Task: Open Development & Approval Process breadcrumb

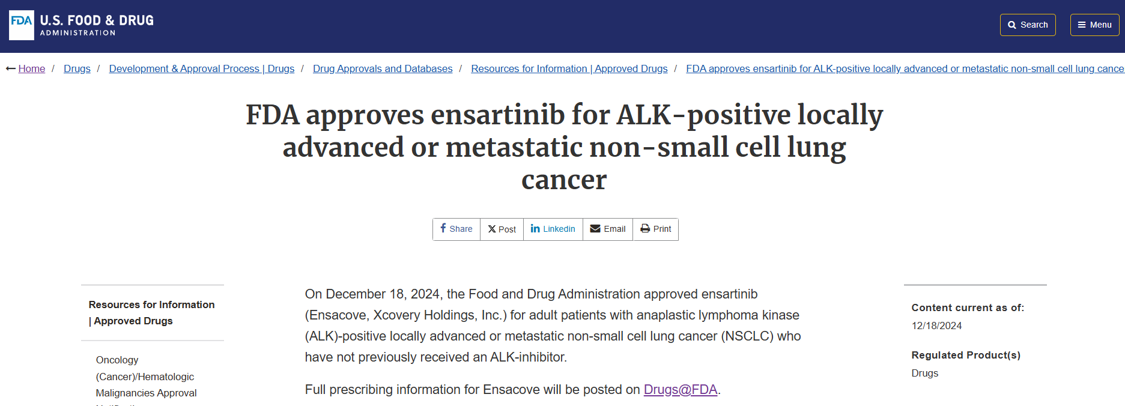Action: 202,68
